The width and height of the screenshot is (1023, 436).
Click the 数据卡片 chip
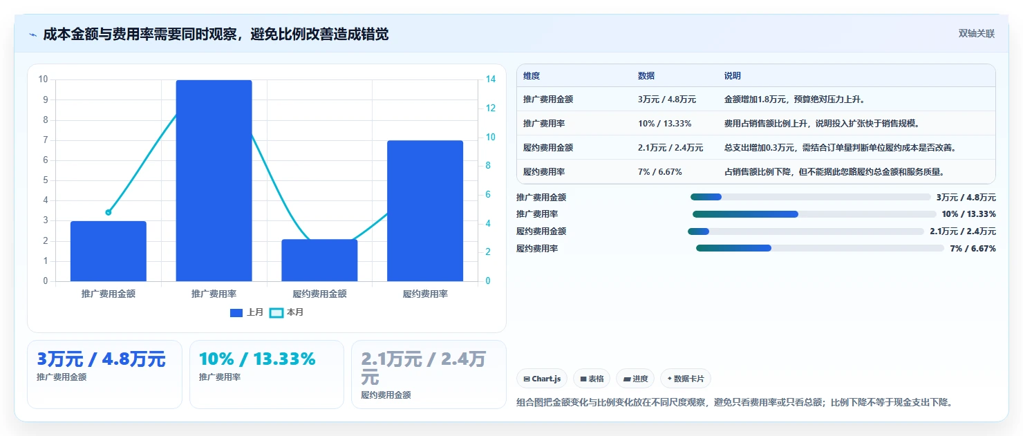(686, 379)
